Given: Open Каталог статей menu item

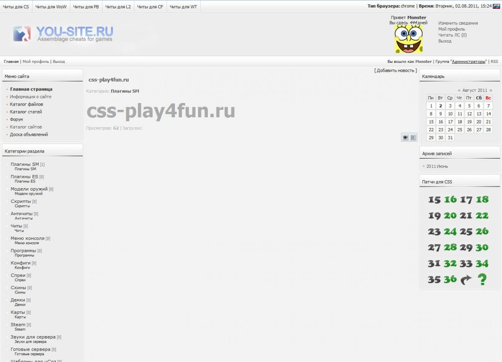Looking at the screenshot, I should (x=26, y=112).
